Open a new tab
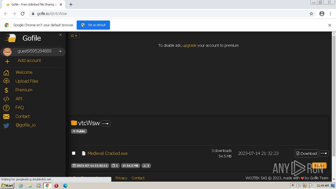Screen dimensions: 336x189 click(x=71, y=4)
